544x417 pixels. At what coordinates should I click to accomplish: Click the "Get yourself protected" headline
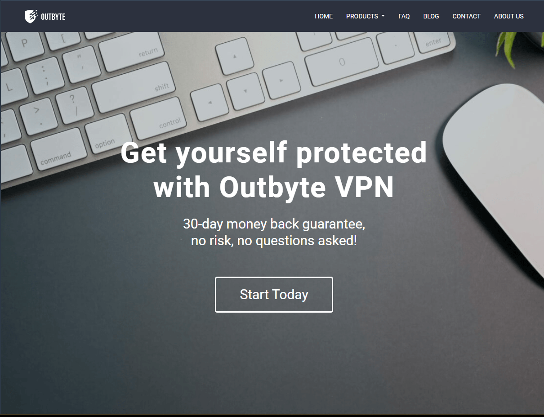click(274, 152)
